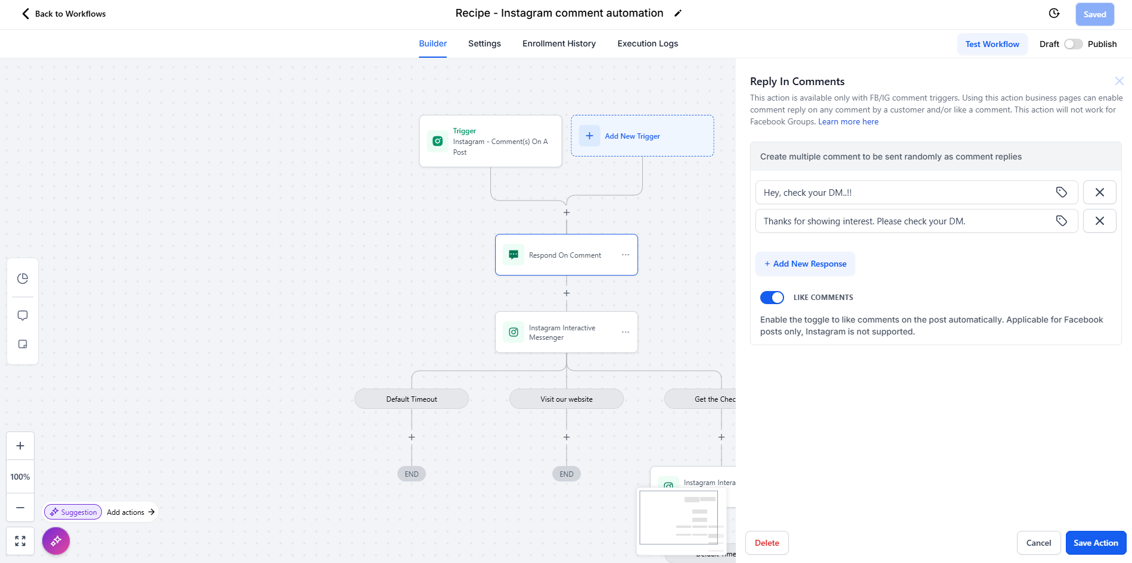Switch to the Settings tab

[x=484, y=43]
